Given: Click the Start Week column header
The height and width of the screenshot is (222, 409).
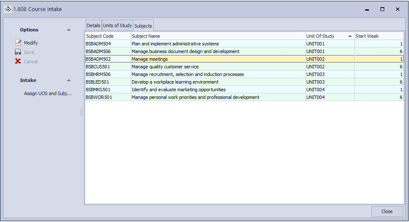Looking at the screenshot, I should pyautogui.click(x=378, y=36).
